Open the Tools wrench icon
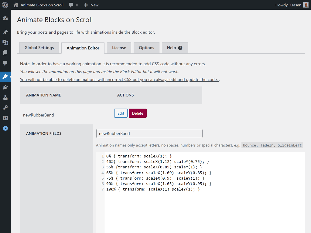The height and width of the screenshot is (233, 311). click(5, 108)
